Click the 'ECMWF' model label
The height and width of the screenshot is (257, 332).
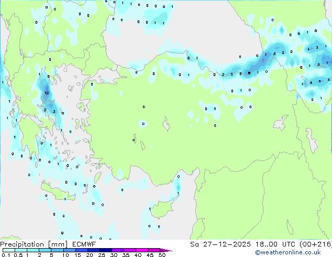[84, 244]
